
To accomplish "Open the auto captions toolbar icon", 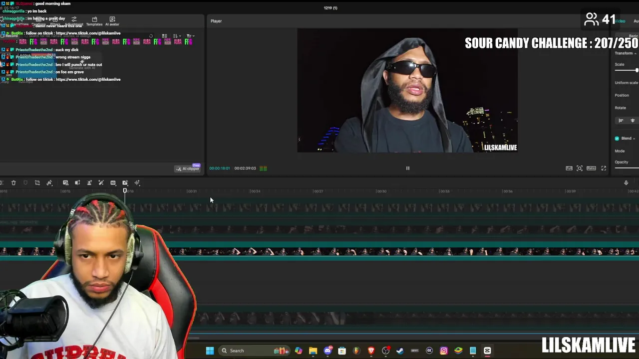I will (x=65, y=183).
